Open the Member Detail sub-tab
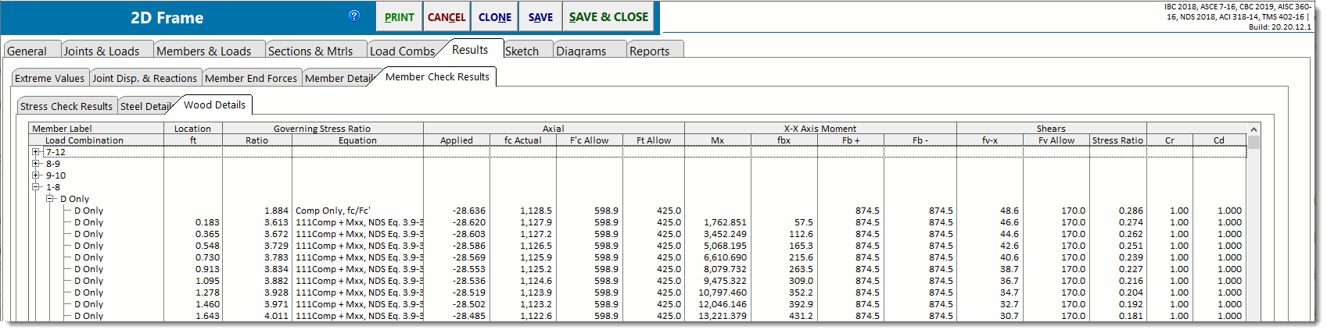1327x333 pixels. [x=339, y=78]
